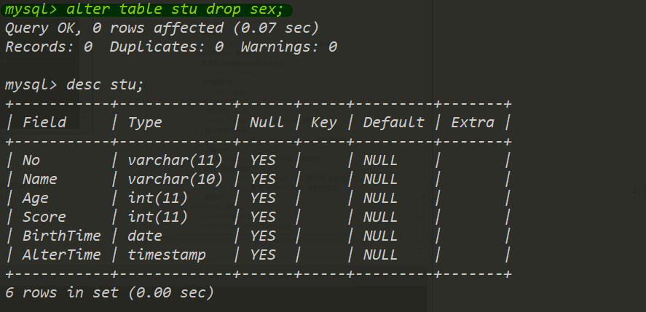Select the 'Query OK, 0 rows affected' line
This screenshot has width=646, height=312.
[x=162, y=28]
